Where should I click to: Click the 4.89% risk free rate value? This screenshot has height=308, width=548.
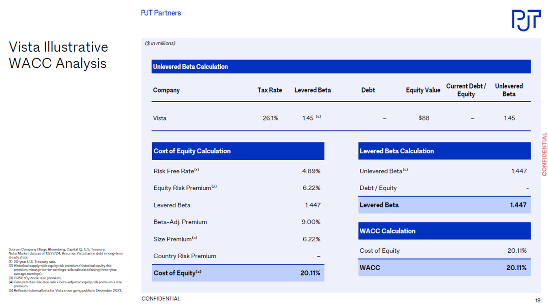(x=311, y=171)
